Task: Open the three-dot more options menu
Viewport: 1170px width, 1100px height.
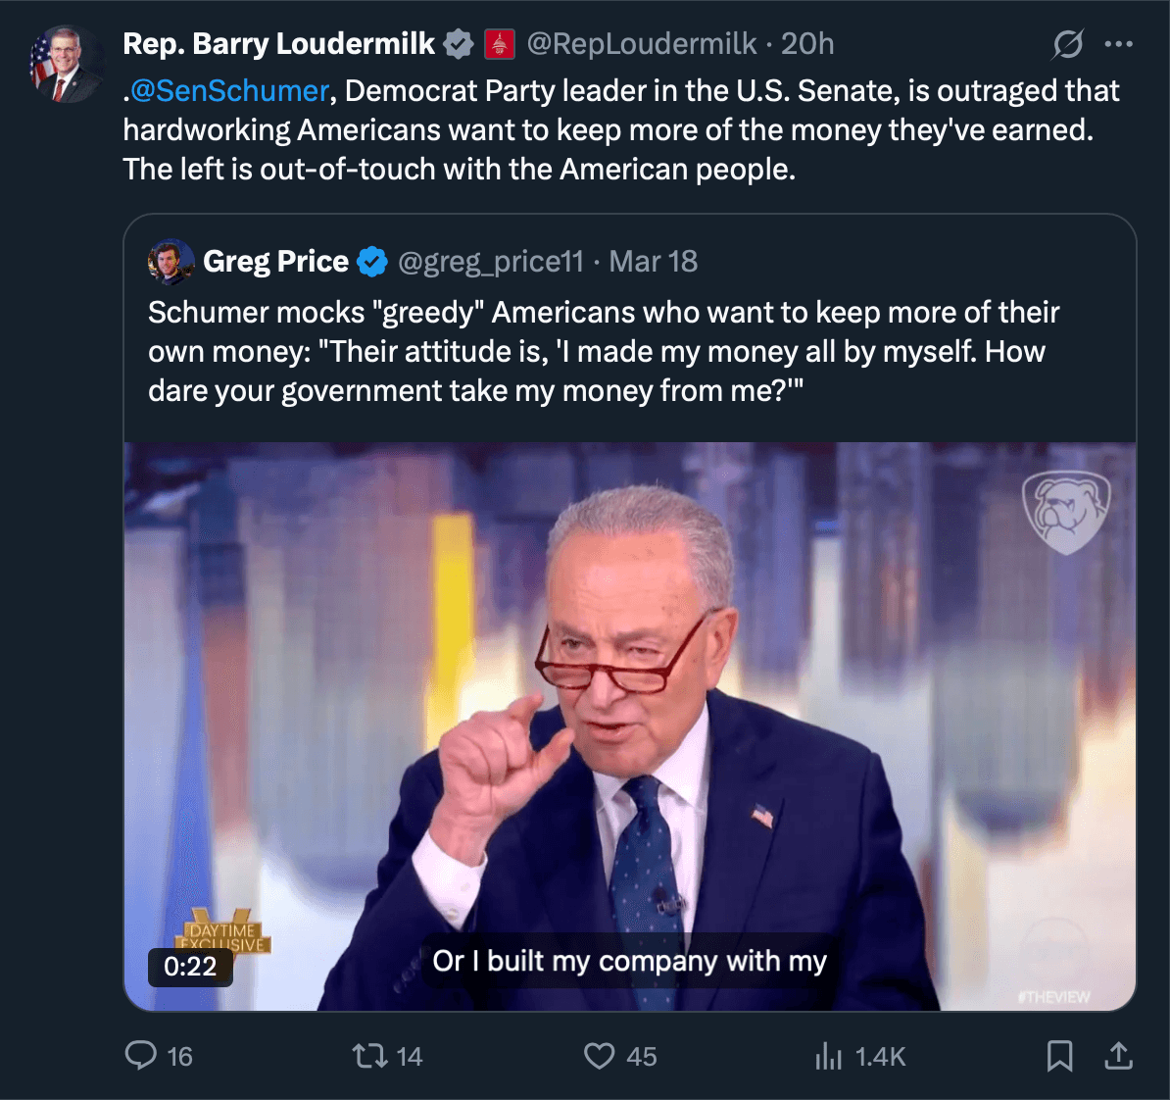Action: pos(1118,44)
